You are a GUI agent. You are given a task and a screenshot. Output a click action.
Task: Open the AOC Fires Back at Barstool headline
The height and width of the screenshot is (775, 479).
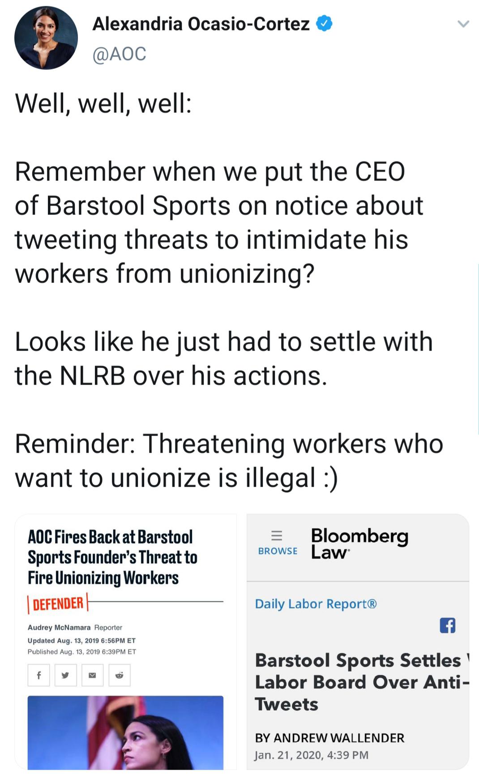[112, 556]
